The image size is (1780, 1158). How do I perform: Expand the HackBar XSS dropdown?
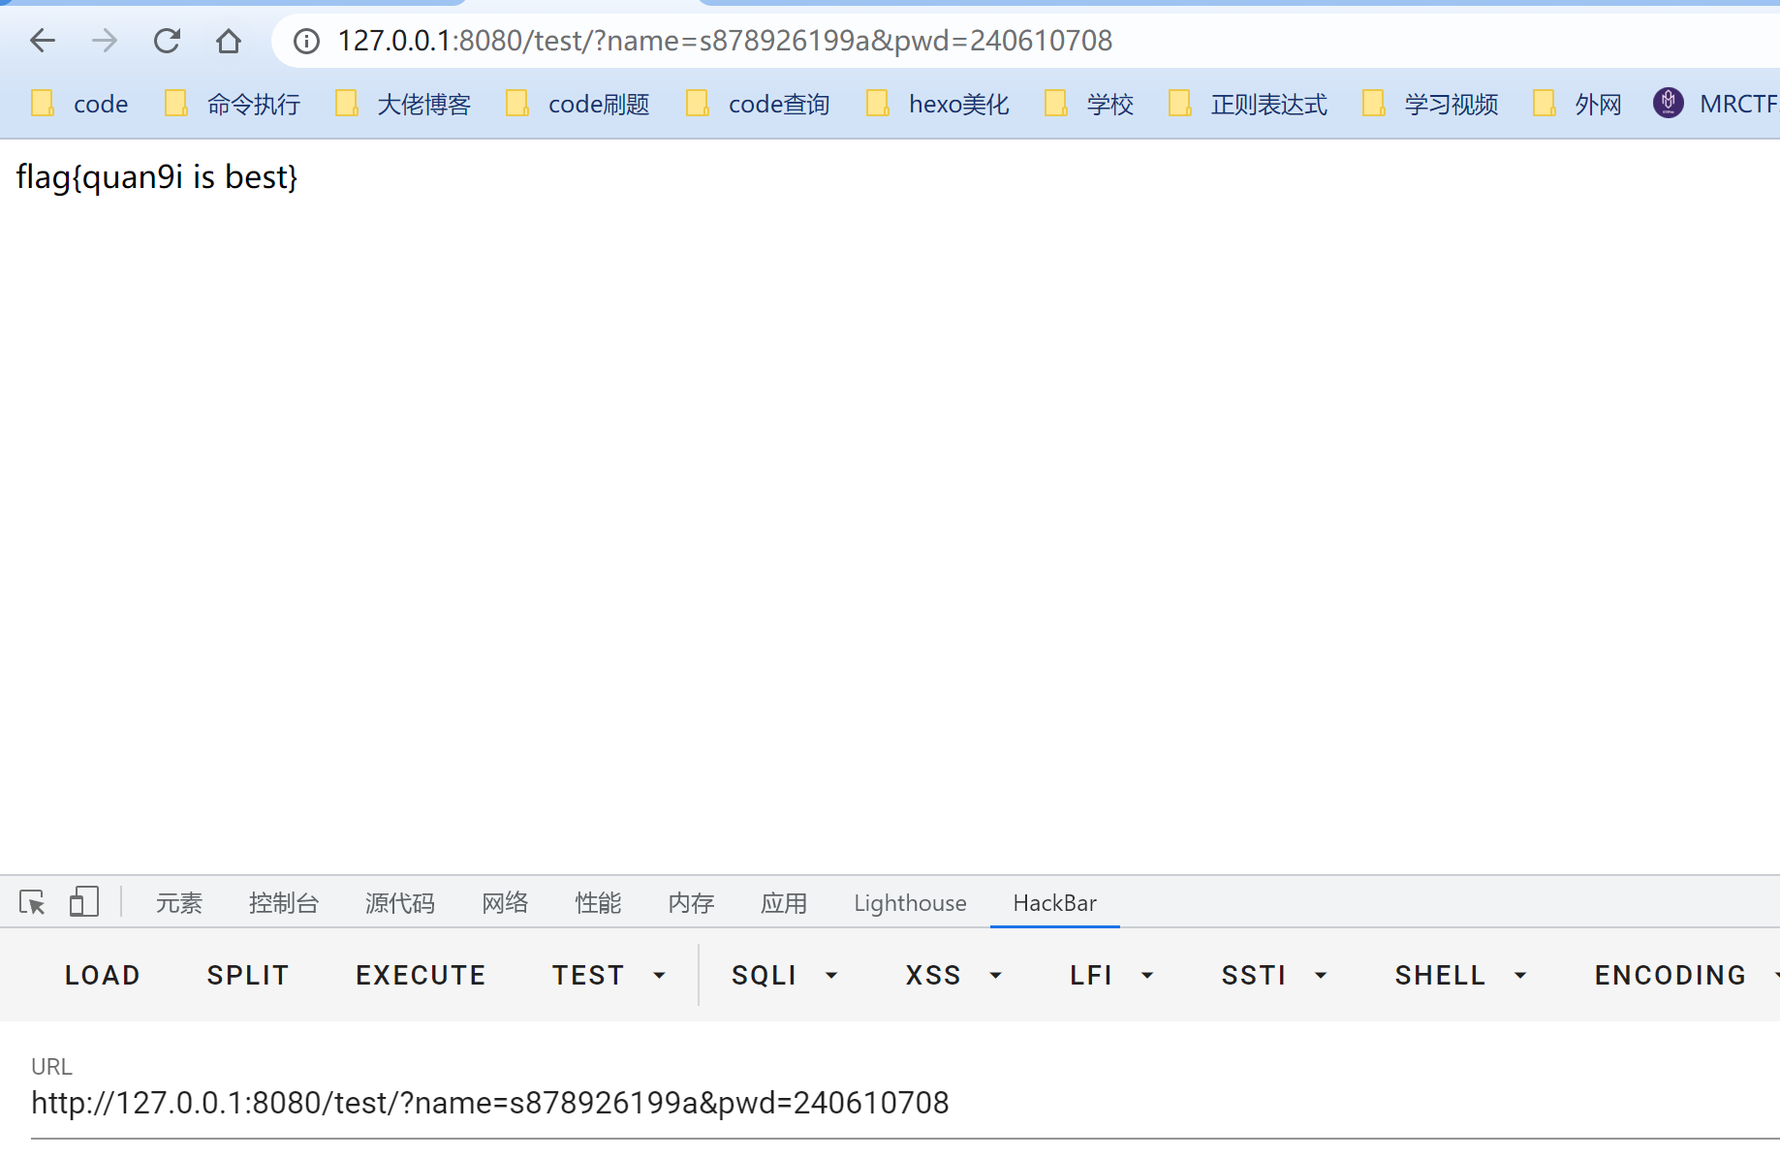point(953,975)
